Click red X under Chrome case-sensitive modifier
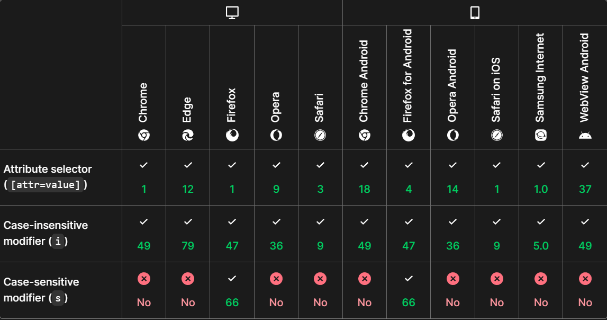The width and height of the screenshot is (607, 320). pos(143,278)
